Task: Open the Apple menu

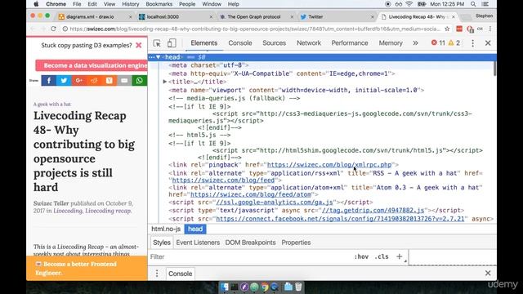Action: coord(36,4)
